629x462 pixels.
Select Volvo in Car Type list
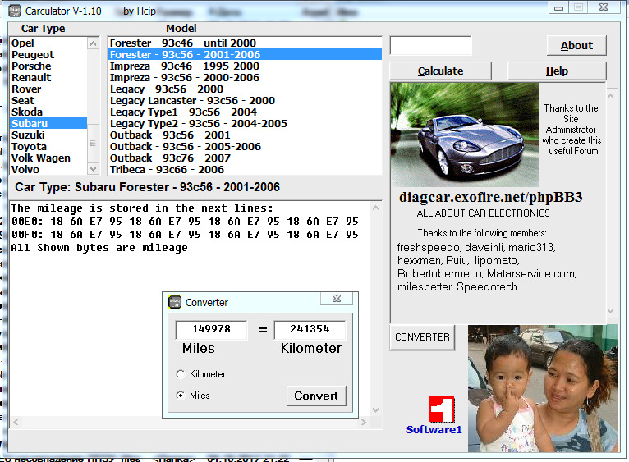(x=48, y=169)
